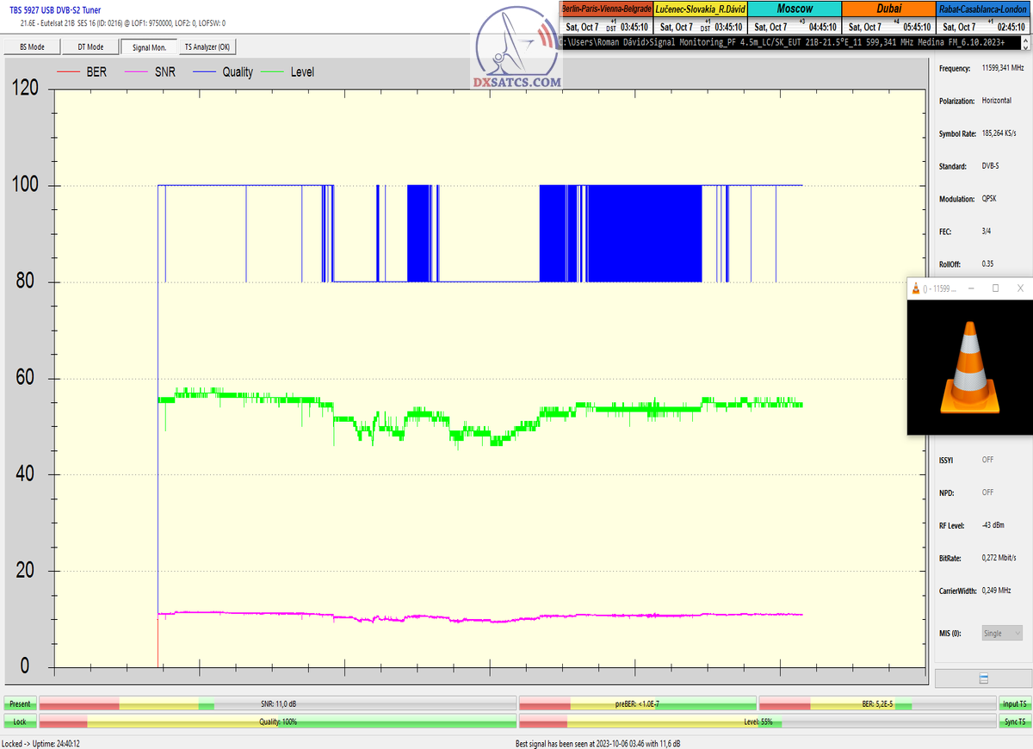The image size is (1033, 749).
Task: Click the VLC icon in the title bar
Action: [x=915, y=288]
